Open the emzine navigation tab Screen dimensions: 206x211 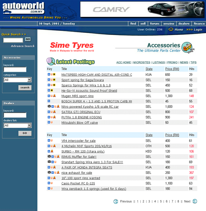(x=169, y=23)
